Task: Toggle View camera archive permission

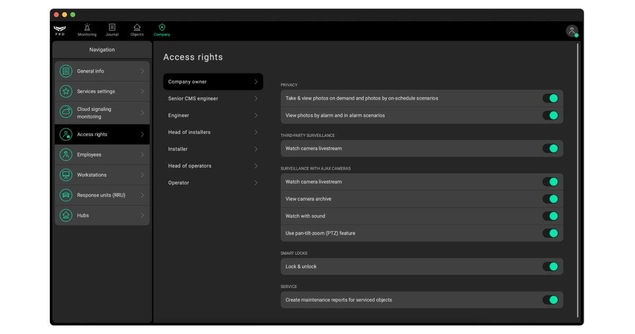Action: tap(550, 199)
